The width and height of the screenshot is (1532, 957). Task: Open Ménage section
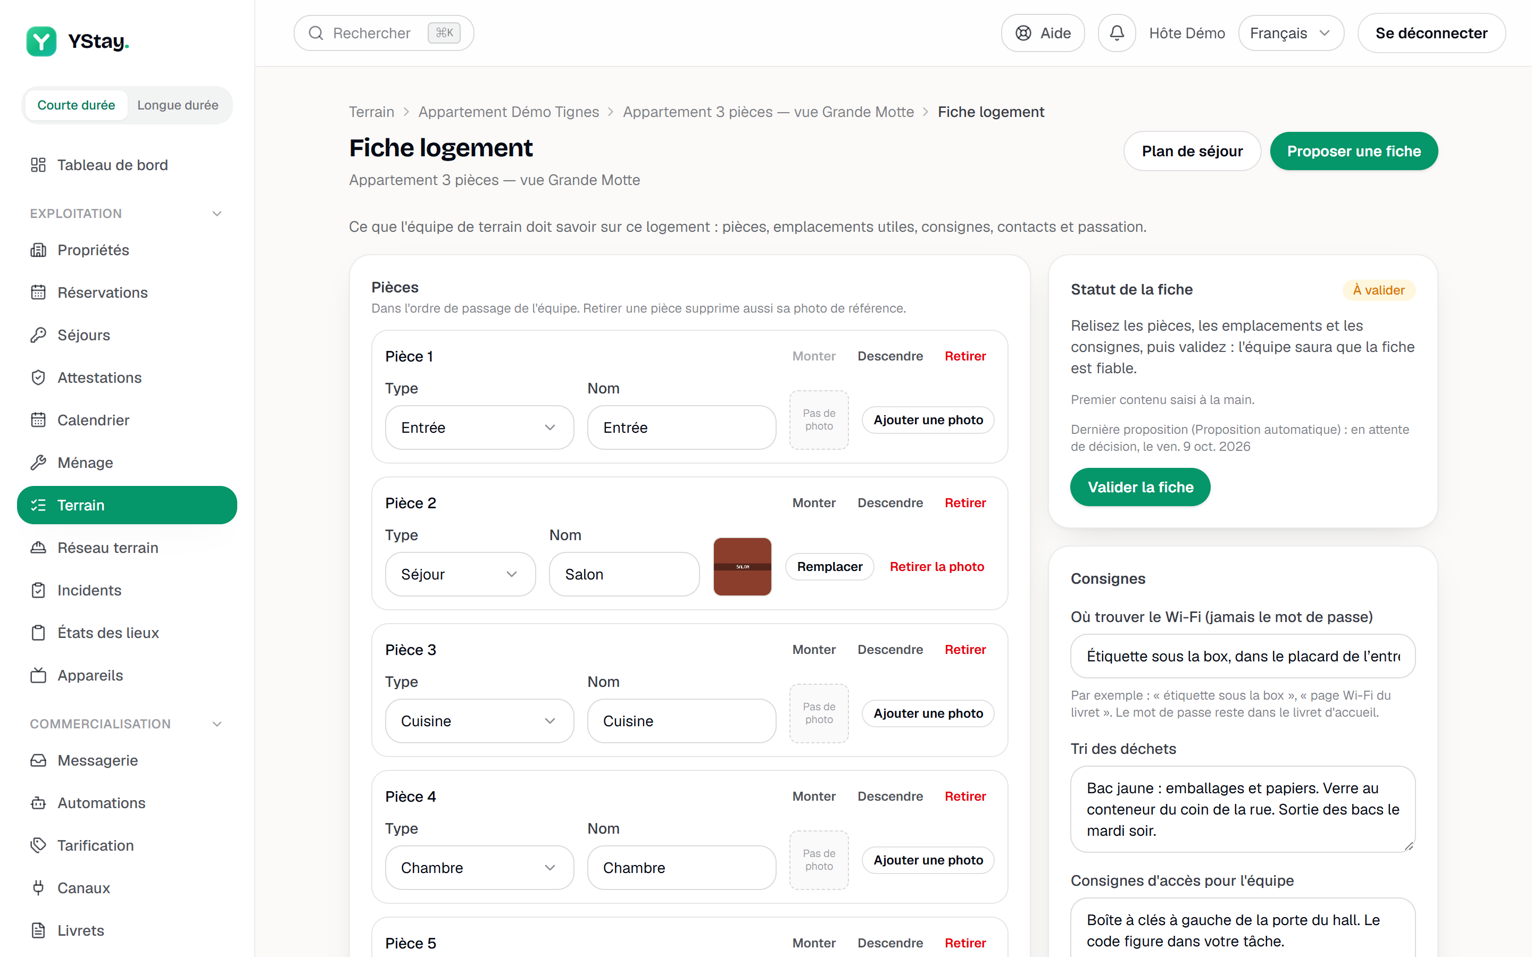coord(127,463)
